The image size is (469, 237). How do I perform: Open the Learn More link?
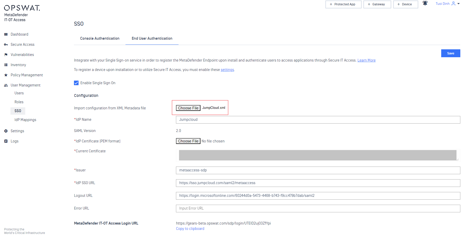pyautogui.click(x=366, y=60)
